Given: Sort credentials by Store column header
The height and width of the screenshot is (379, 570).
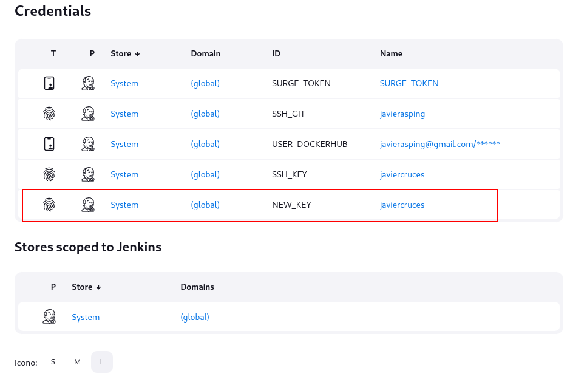Looking at the screenshot, I should 125,54.
